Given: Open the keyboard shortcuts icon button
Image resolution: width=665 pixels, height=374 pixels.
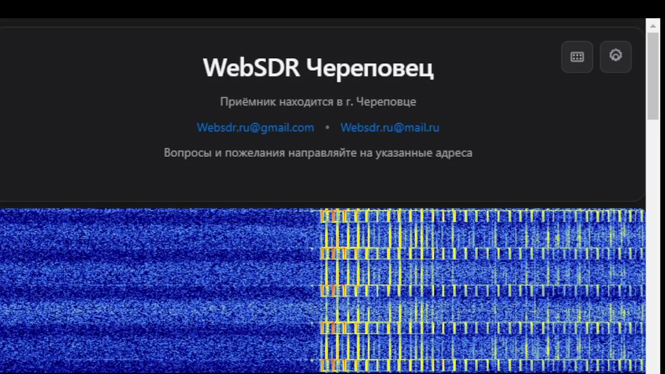Looking at the screenshot, I should 577,57.
